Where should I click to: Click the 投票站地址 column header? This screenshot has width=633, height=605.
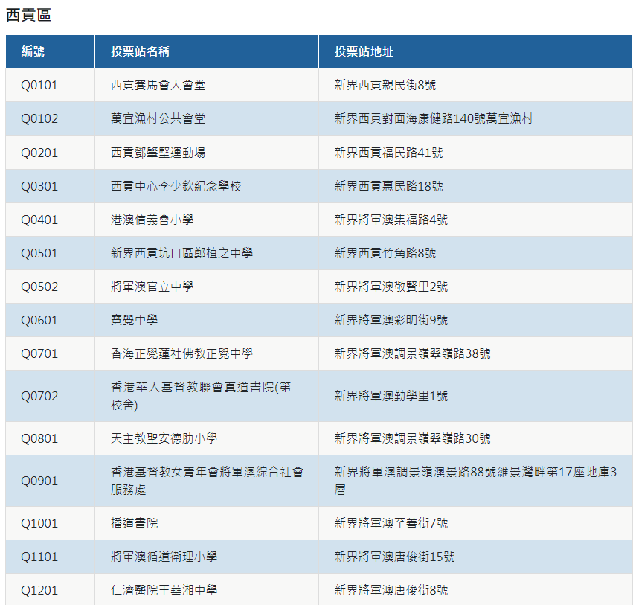(x=364, y=51)
